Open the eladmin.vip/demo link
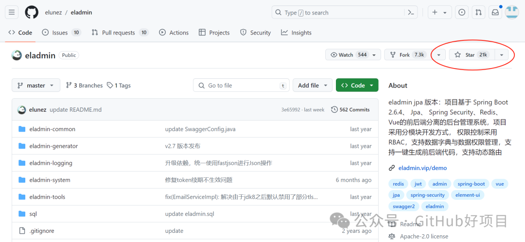Screen dimensions: 525x242 tap(422, 168)
